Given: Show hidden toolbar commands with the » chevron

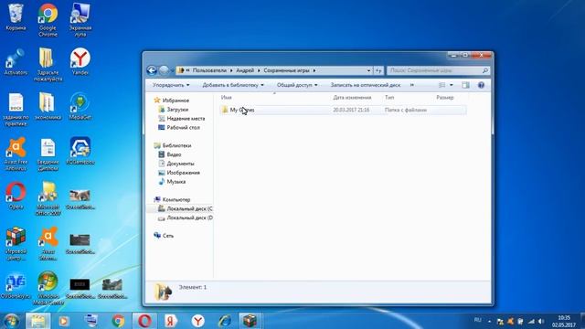Looking at the screenshot, I should 412,85.
